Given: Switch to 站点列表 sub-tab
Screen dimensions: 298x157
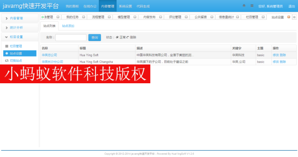Looking at the screenshot, I should (x=49, y=26).
